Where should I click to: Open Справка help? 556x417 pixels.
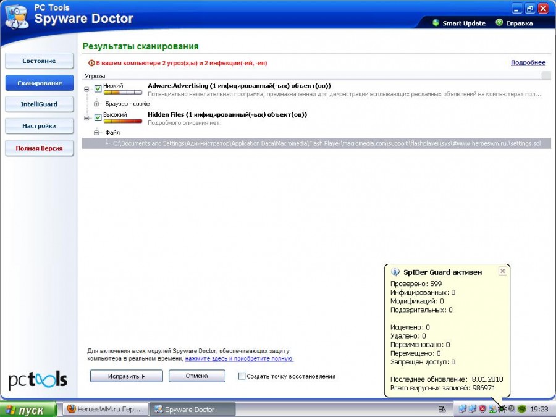tap(514, 23)
